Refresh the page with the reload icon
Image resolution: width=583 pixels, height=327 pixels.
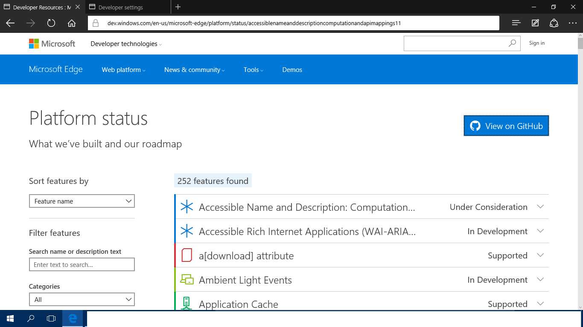click(x=51, y=23)
